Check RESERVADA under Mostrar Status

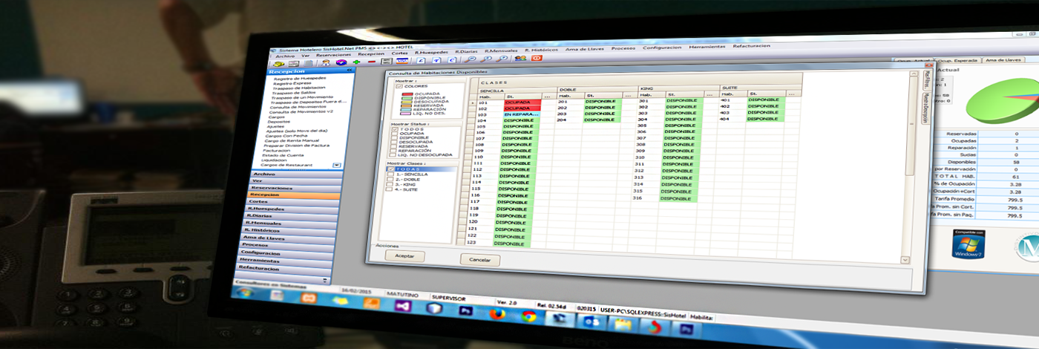click(393, 146)
